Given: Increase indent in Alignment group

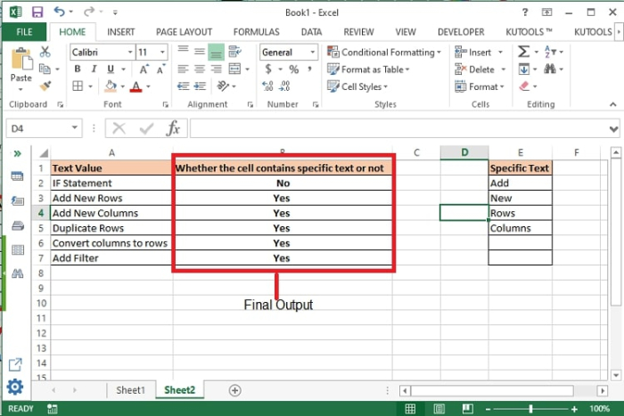Looking at the screenshot, I should tap(200, 86).
